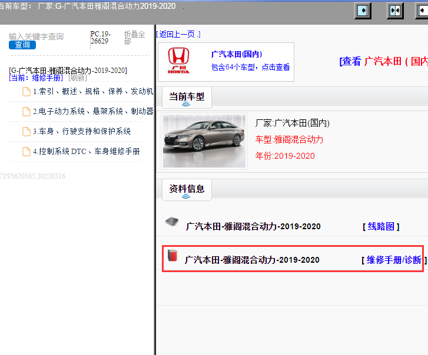Click the blue 查询 search button
The width and height of the screenshot is (428, 355).
(22, 45)
